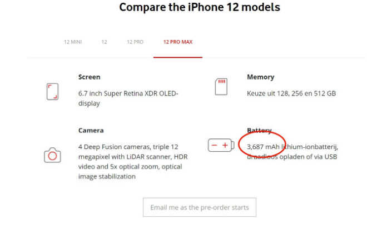This screenshot has width=367, height=229.
Task: Click the Screen heading
Action: click(x=89, y=77)
